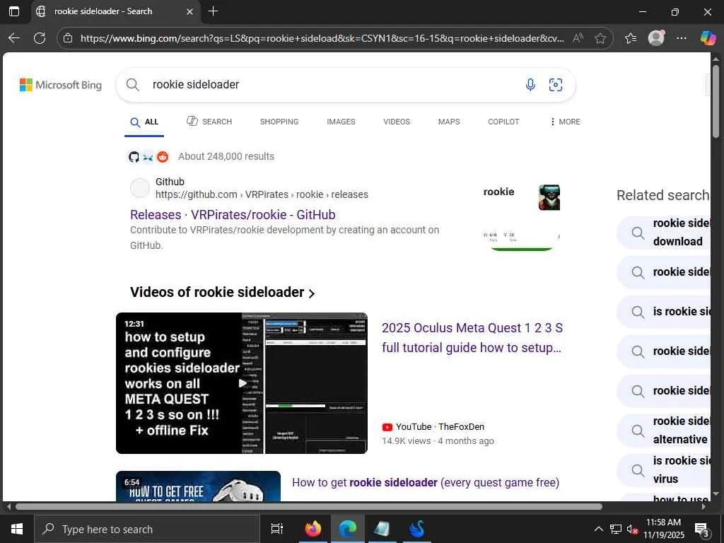Open Edge Settings and more menu
The image size is (724, 543).
[x=681, y=38]
